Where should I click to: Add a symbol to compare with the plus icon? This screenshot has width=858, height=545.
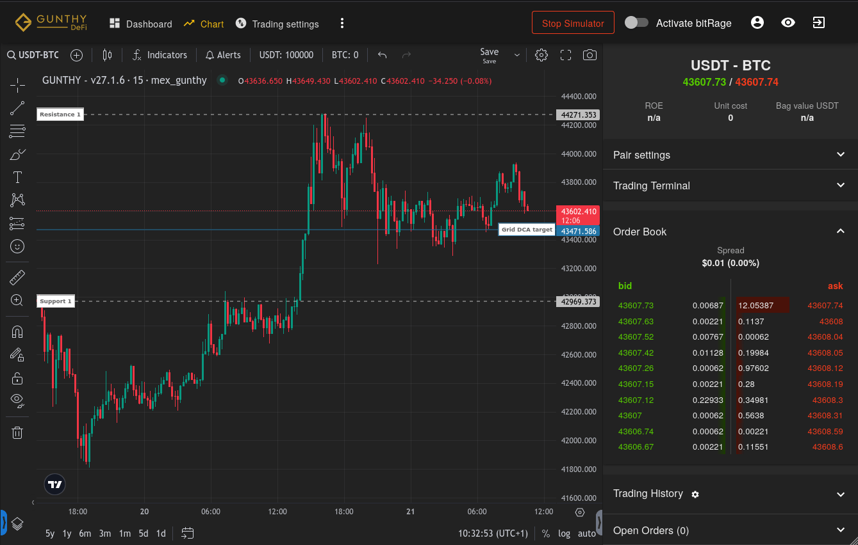[76, 55]
